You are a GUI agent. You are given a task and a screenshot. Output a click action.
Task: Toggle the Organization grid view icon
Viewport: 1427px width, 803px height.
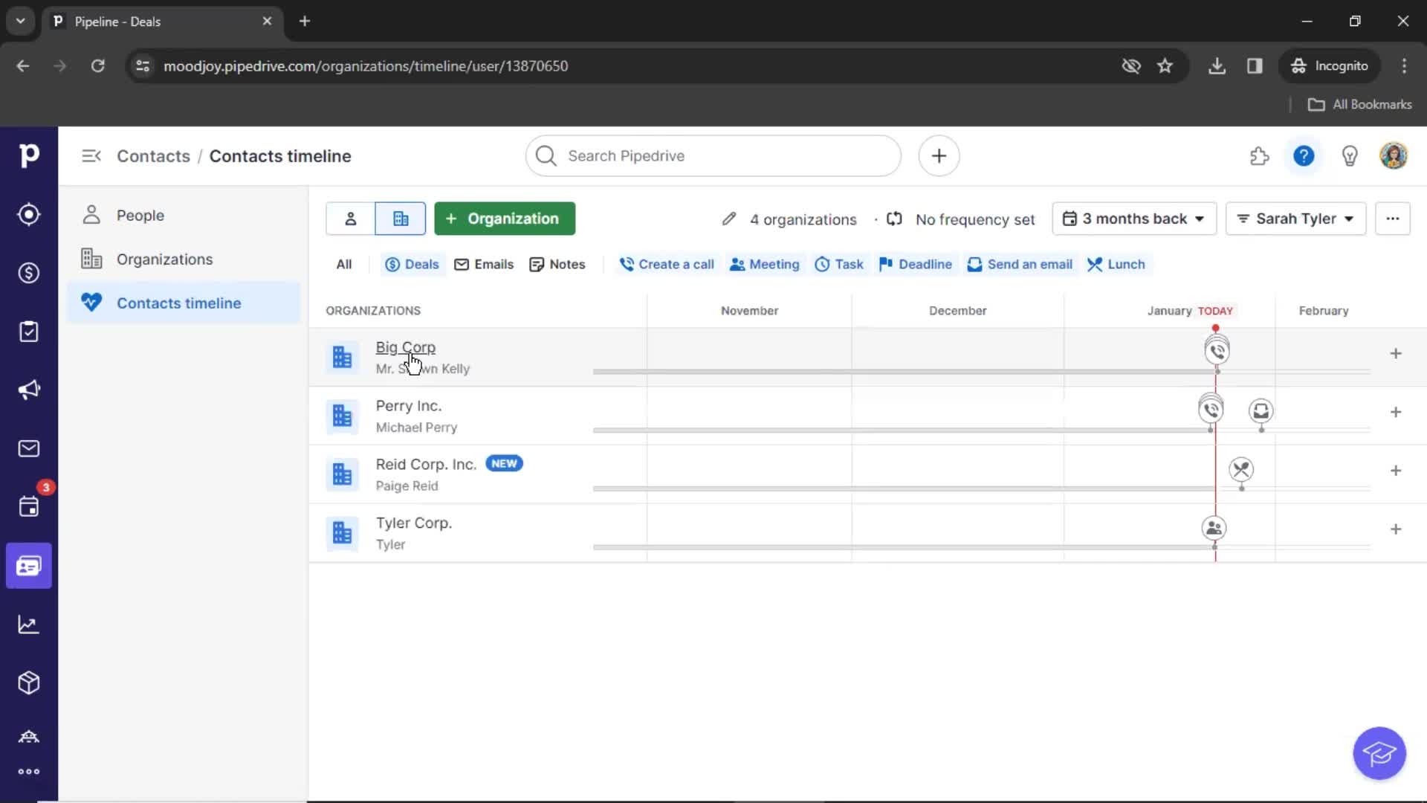[x=399, y=218]
